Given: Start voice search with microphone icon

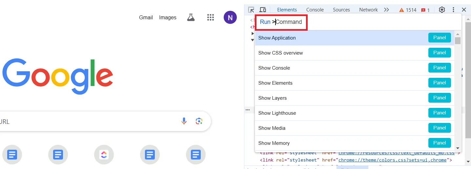Looking at the screenshot, I should click(184, 121).
